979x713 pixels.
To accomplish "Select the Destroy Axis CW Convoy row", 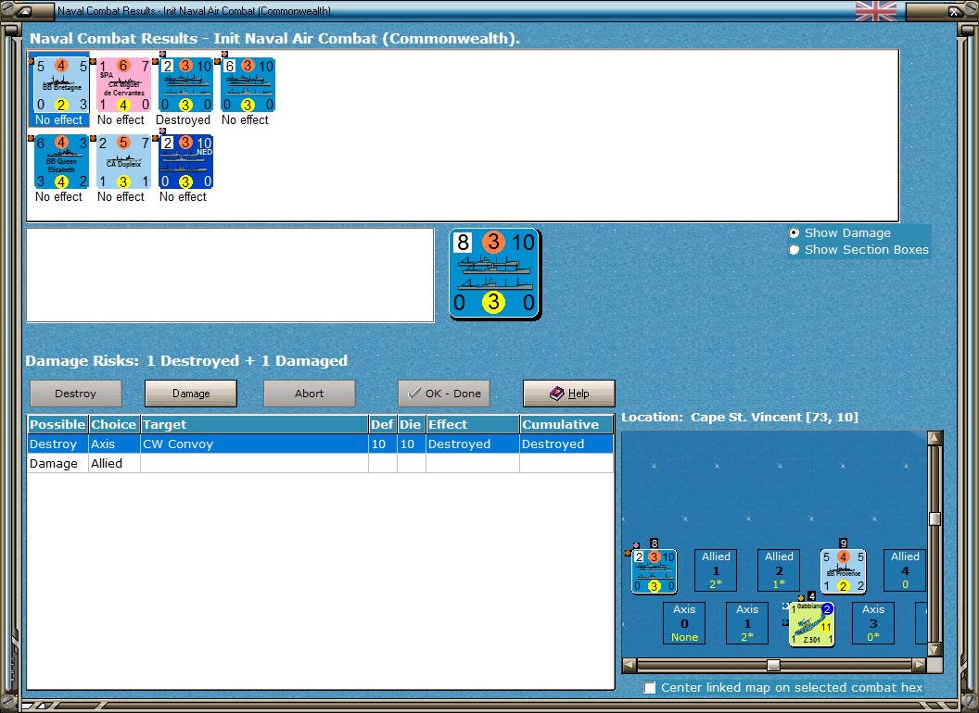I will click(x=321, y=444).
